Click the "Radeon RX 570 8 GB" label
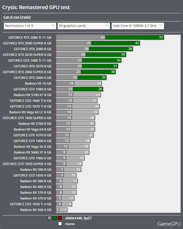This screenshot has height=229, width=183. pos(36,193)
